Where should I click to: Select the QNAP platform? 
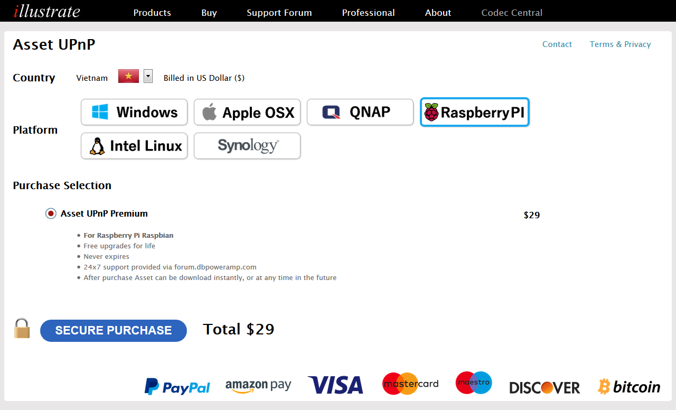coord(360,112)
